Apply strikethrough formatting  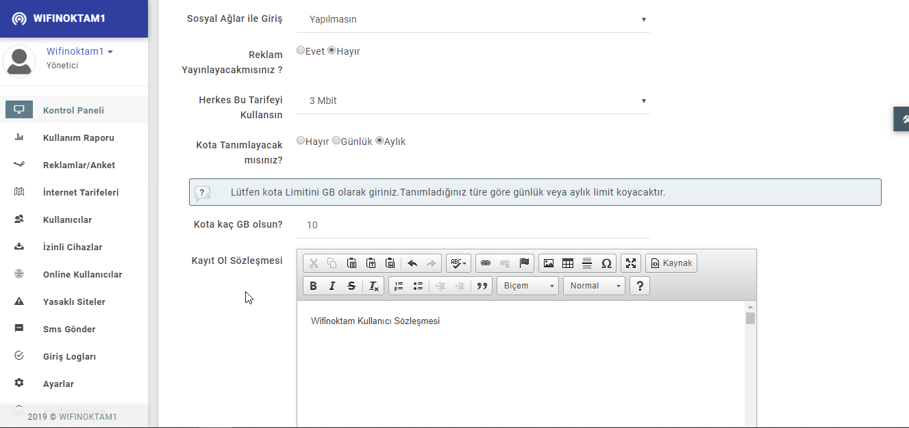[351, 286]
